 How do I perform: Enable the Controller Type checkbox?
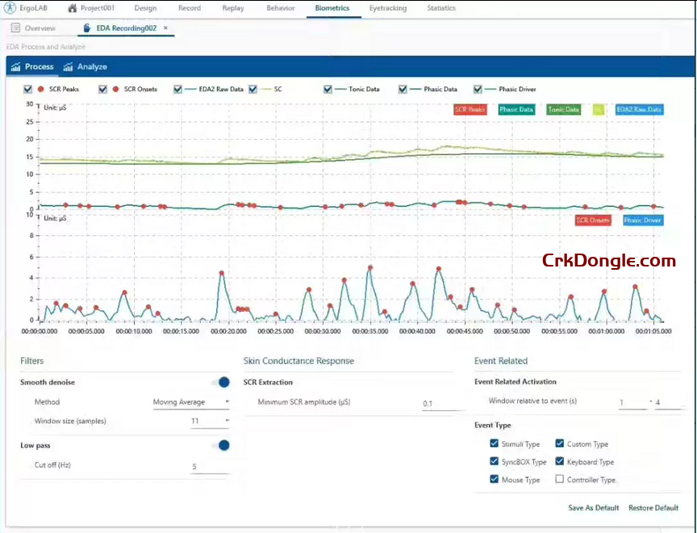pos(560,480)
